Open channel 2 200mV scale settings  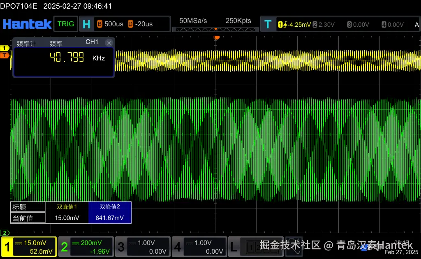click(92, 247)
